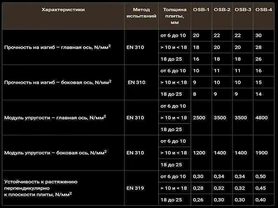Select Модуль упругости – главная ось row label
Image resolution: width=278 pixels, height=208 pixels.
coord(55,117)
